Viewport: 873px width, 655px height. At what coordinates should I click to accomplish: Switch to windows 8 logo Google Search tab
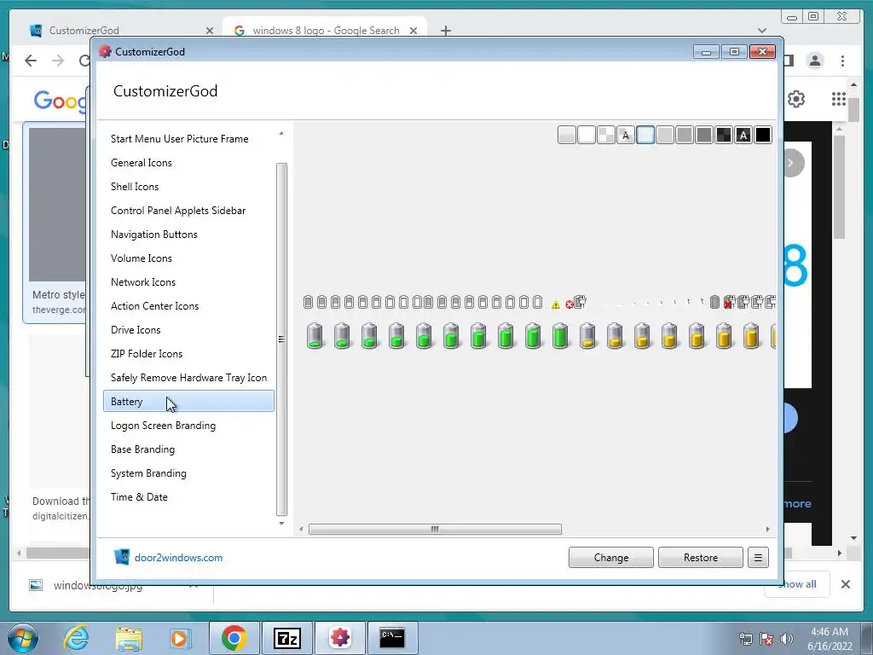[x=325, y=31]
